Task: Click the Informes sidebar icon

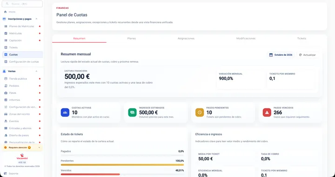Action: click(x=6, y=100)
